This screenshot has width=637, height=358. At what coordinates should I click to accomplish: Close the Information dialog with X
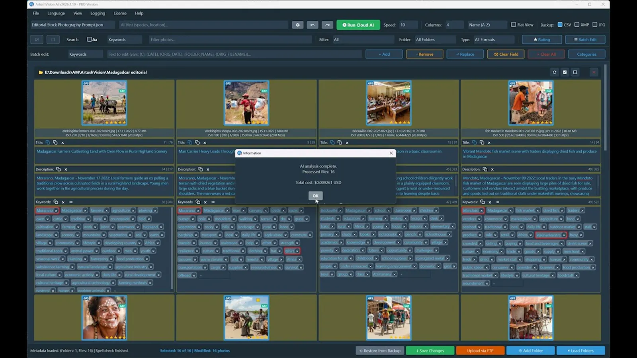[391, 153]
